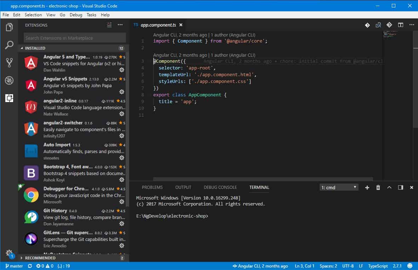Close the terminal panel
Image resolution: width=418 pixels, height=270 pixels.
[x=412, y=187]
